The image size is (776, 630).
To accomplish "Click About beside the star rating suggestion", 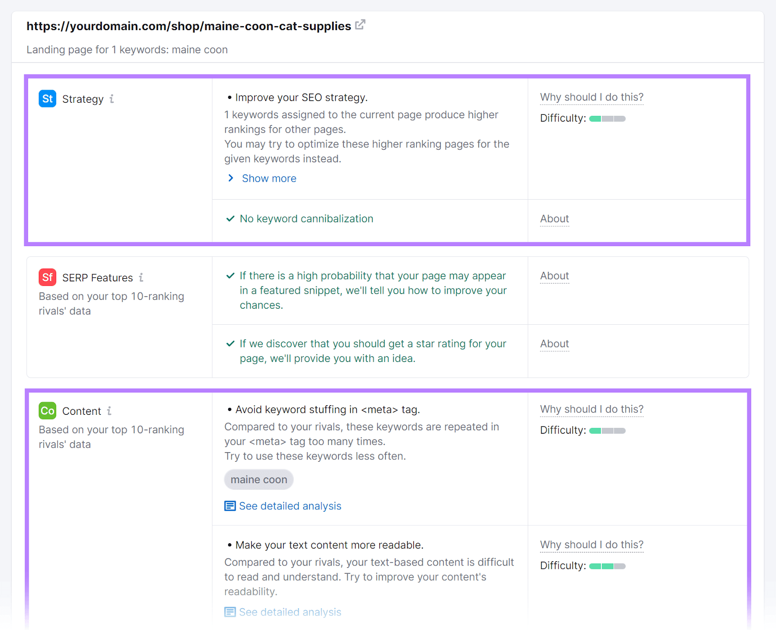I will point(554,344).
